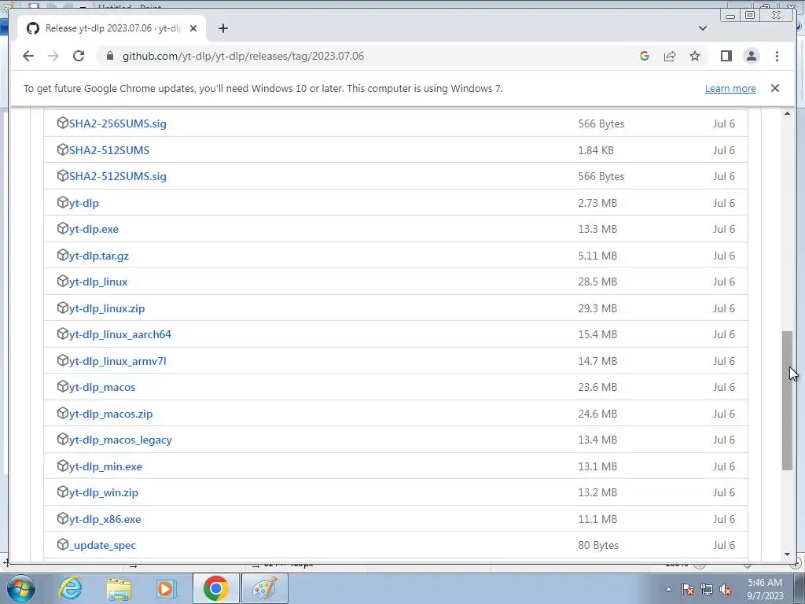
Task: Click the Chrome taskbar button
Action: (215, 588)
